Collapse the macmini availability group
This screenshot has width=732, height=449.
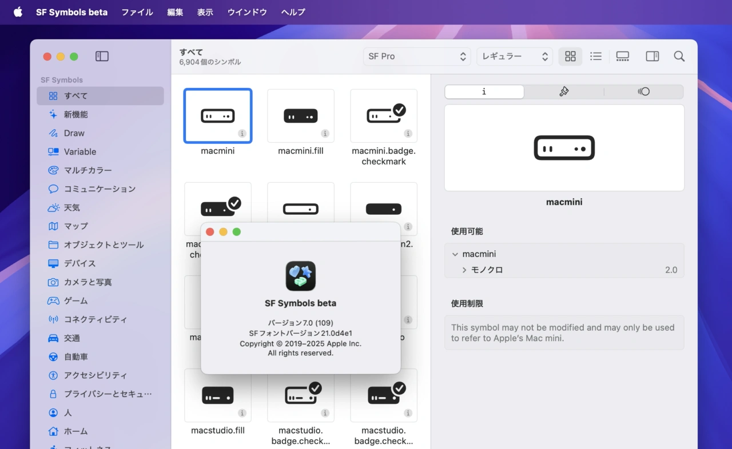pos(455,254)
